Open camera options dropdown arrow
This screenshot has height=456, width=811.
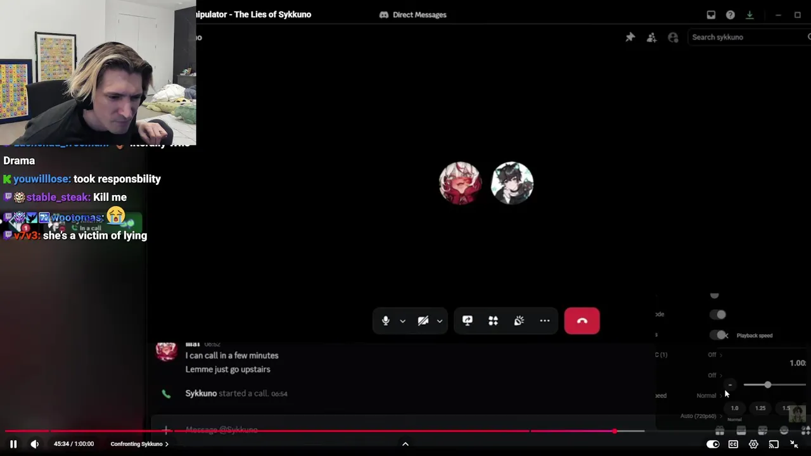point(439,321)
